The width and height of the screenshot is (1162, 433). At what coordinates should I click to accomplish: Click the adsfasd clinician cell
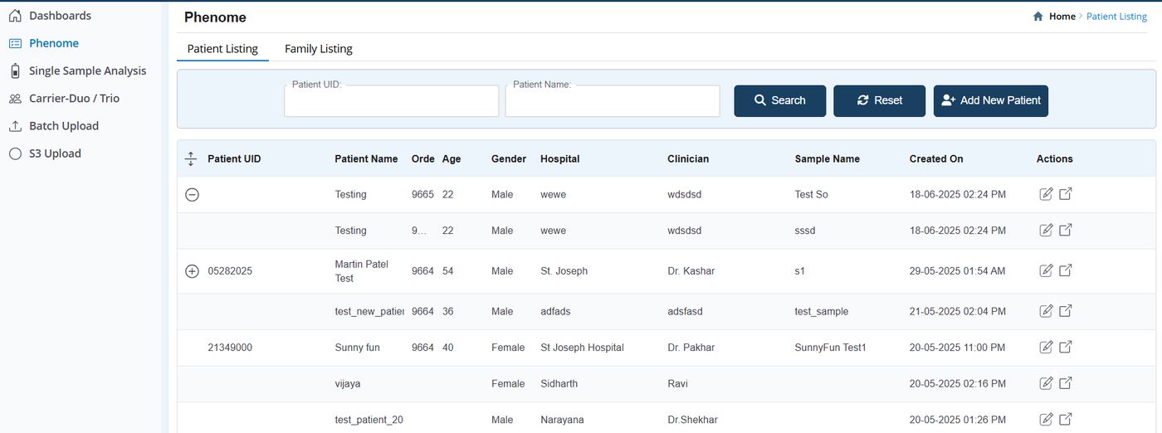coord(685,311)
